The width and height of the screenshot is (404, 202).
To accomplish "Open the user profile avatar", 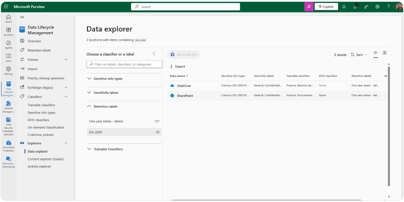I will 400,7.
